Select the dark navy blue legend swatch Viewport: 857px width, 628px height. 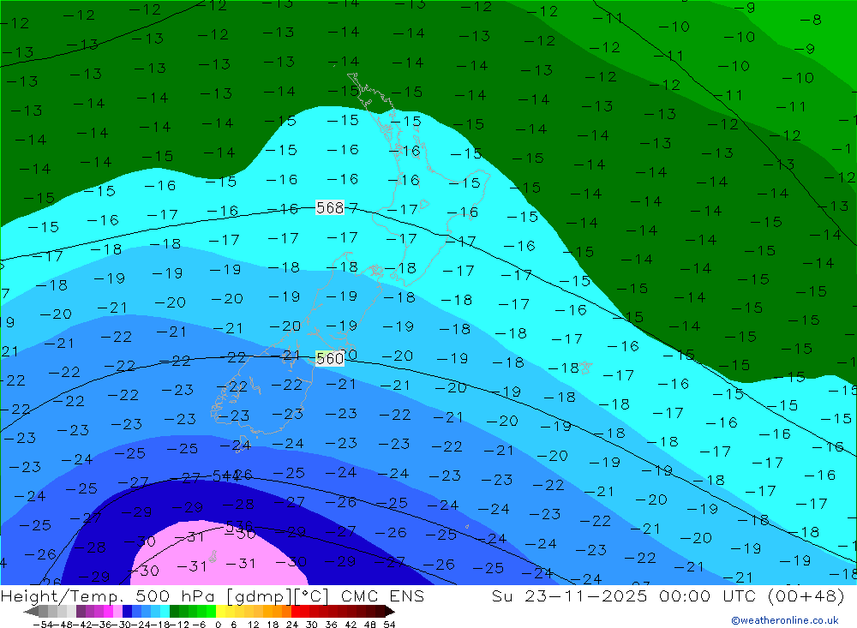click(x=127, y=612)
